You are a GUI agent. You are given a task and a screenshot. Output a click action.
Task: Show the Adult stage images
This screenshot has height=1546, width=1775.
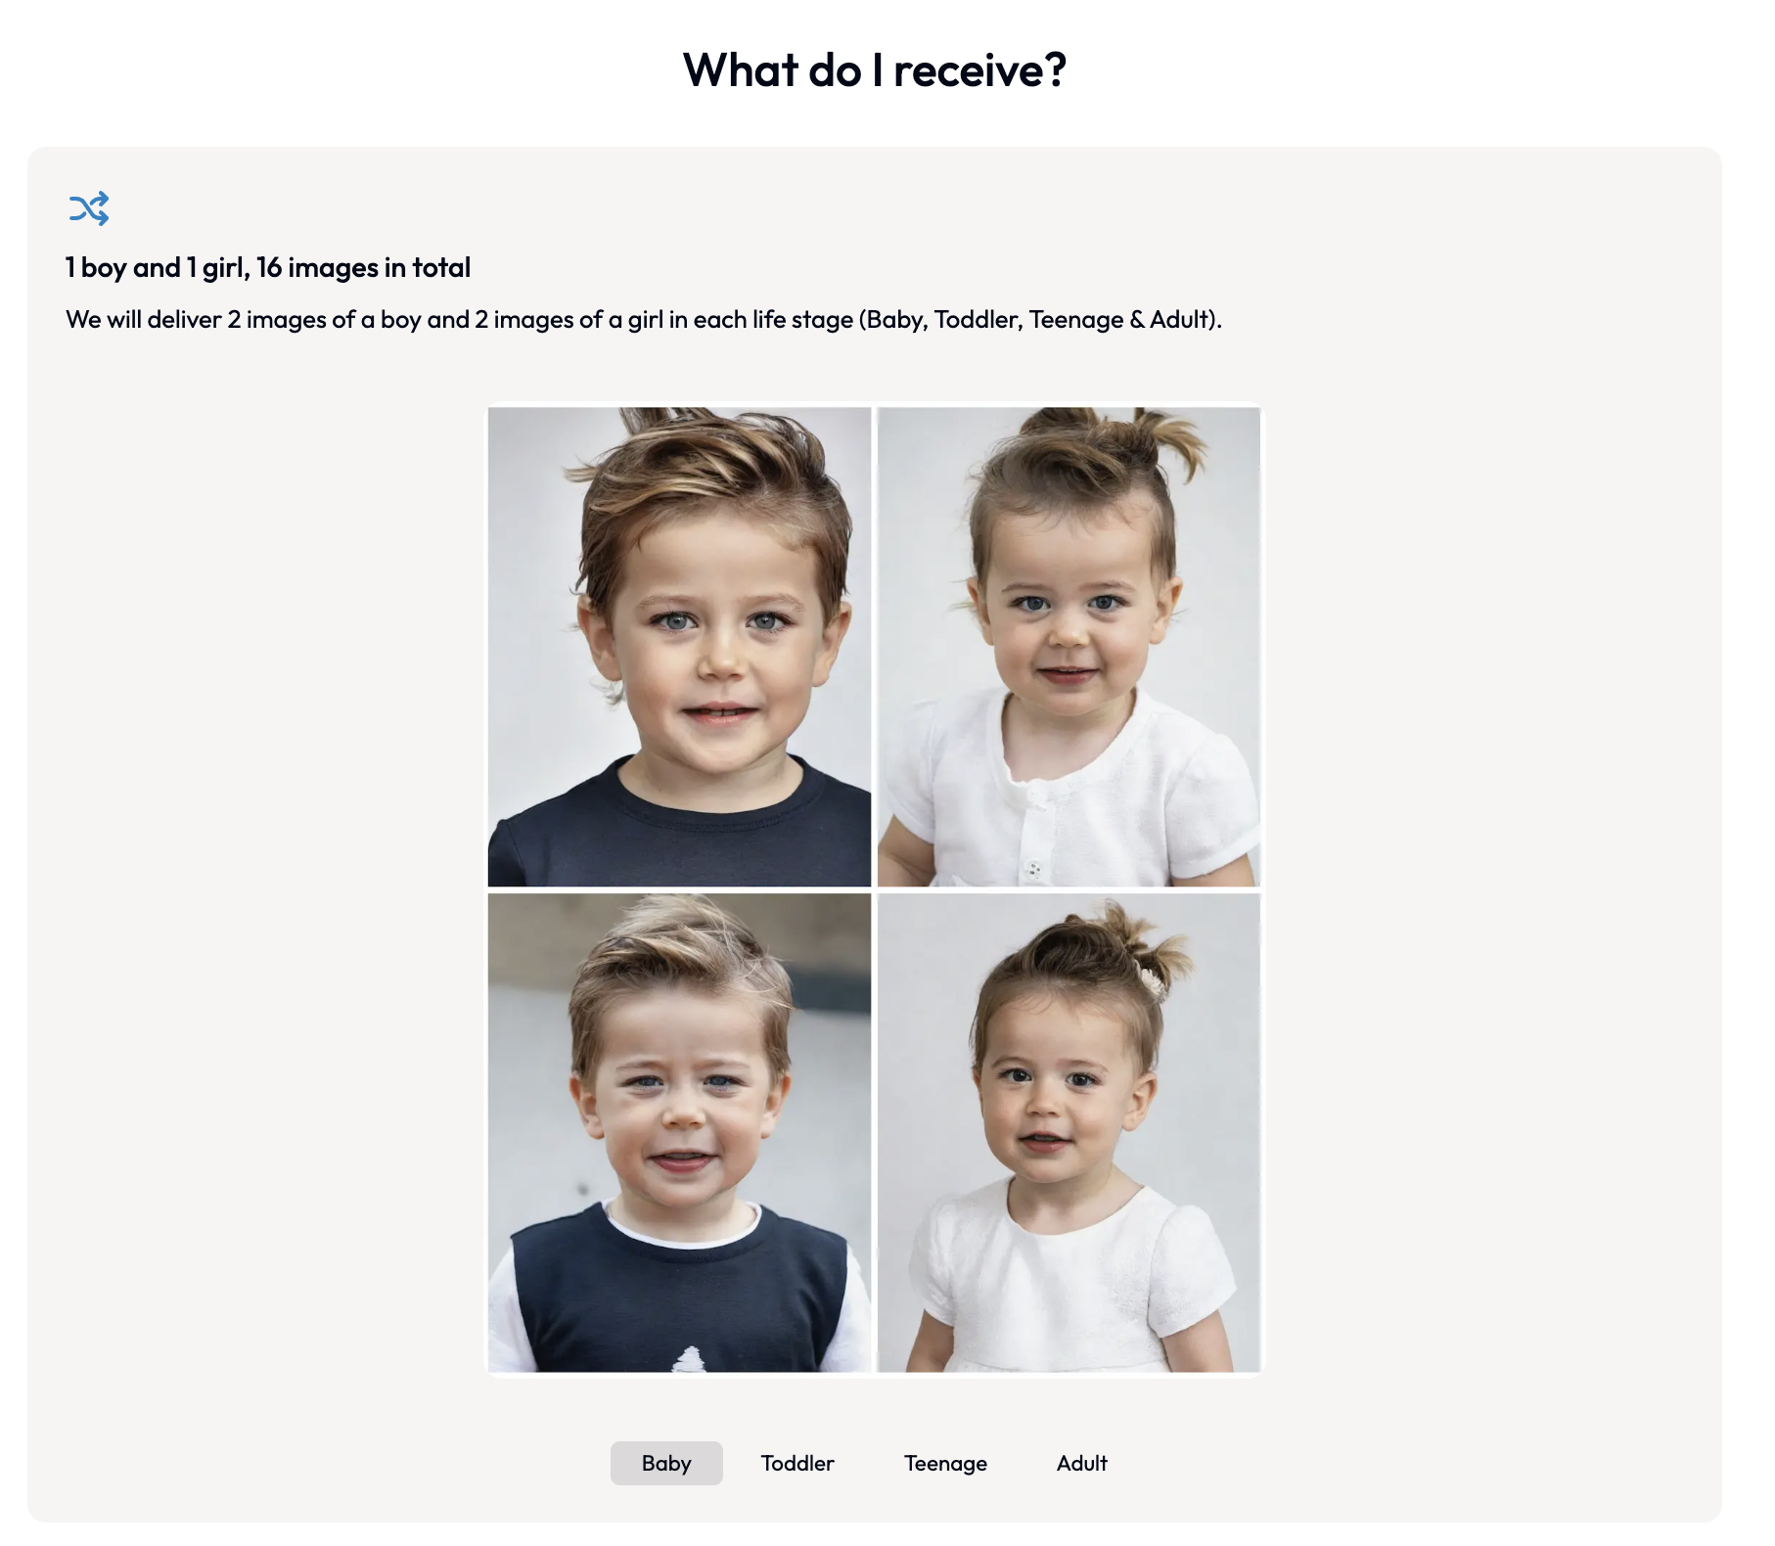coord(1081,1463)
